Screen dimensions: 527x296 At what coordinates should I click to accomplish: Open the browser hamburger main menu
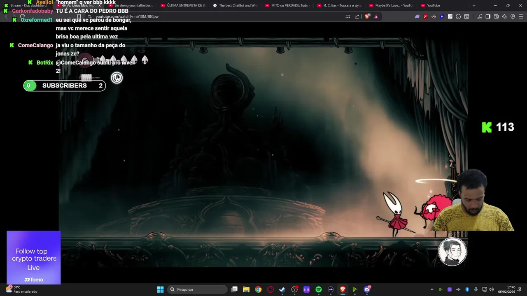pos(521,16)
